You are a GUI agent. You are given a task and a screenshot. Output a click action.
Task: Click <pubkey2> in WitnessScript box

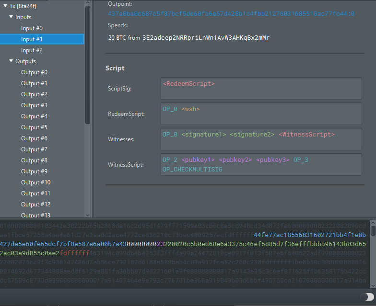point(235,160)
